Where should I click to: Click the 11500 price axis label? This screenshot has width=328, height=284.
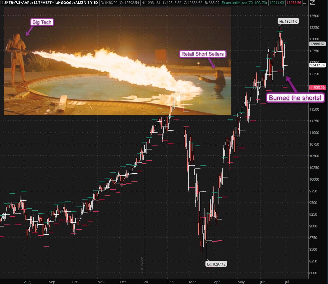(314, 110)
